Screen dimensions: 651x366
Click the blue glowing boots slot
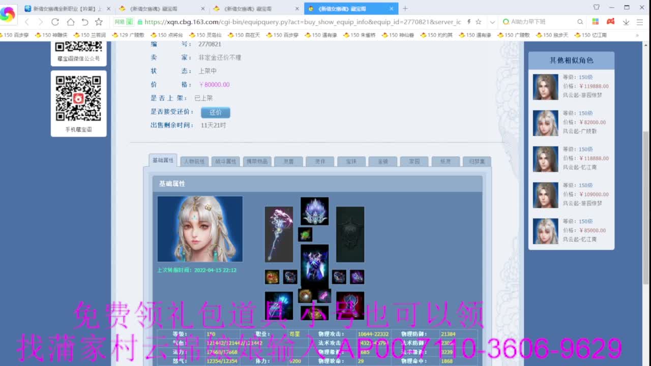279,306
